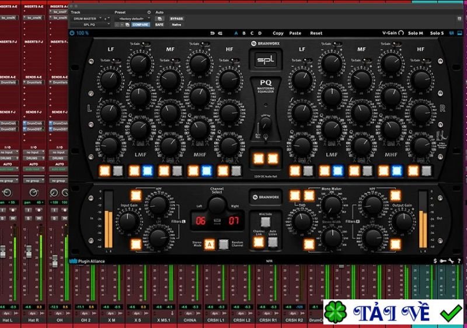Click the COMPARE button
The height and width of the screenshot is (328, 467).
141,25
